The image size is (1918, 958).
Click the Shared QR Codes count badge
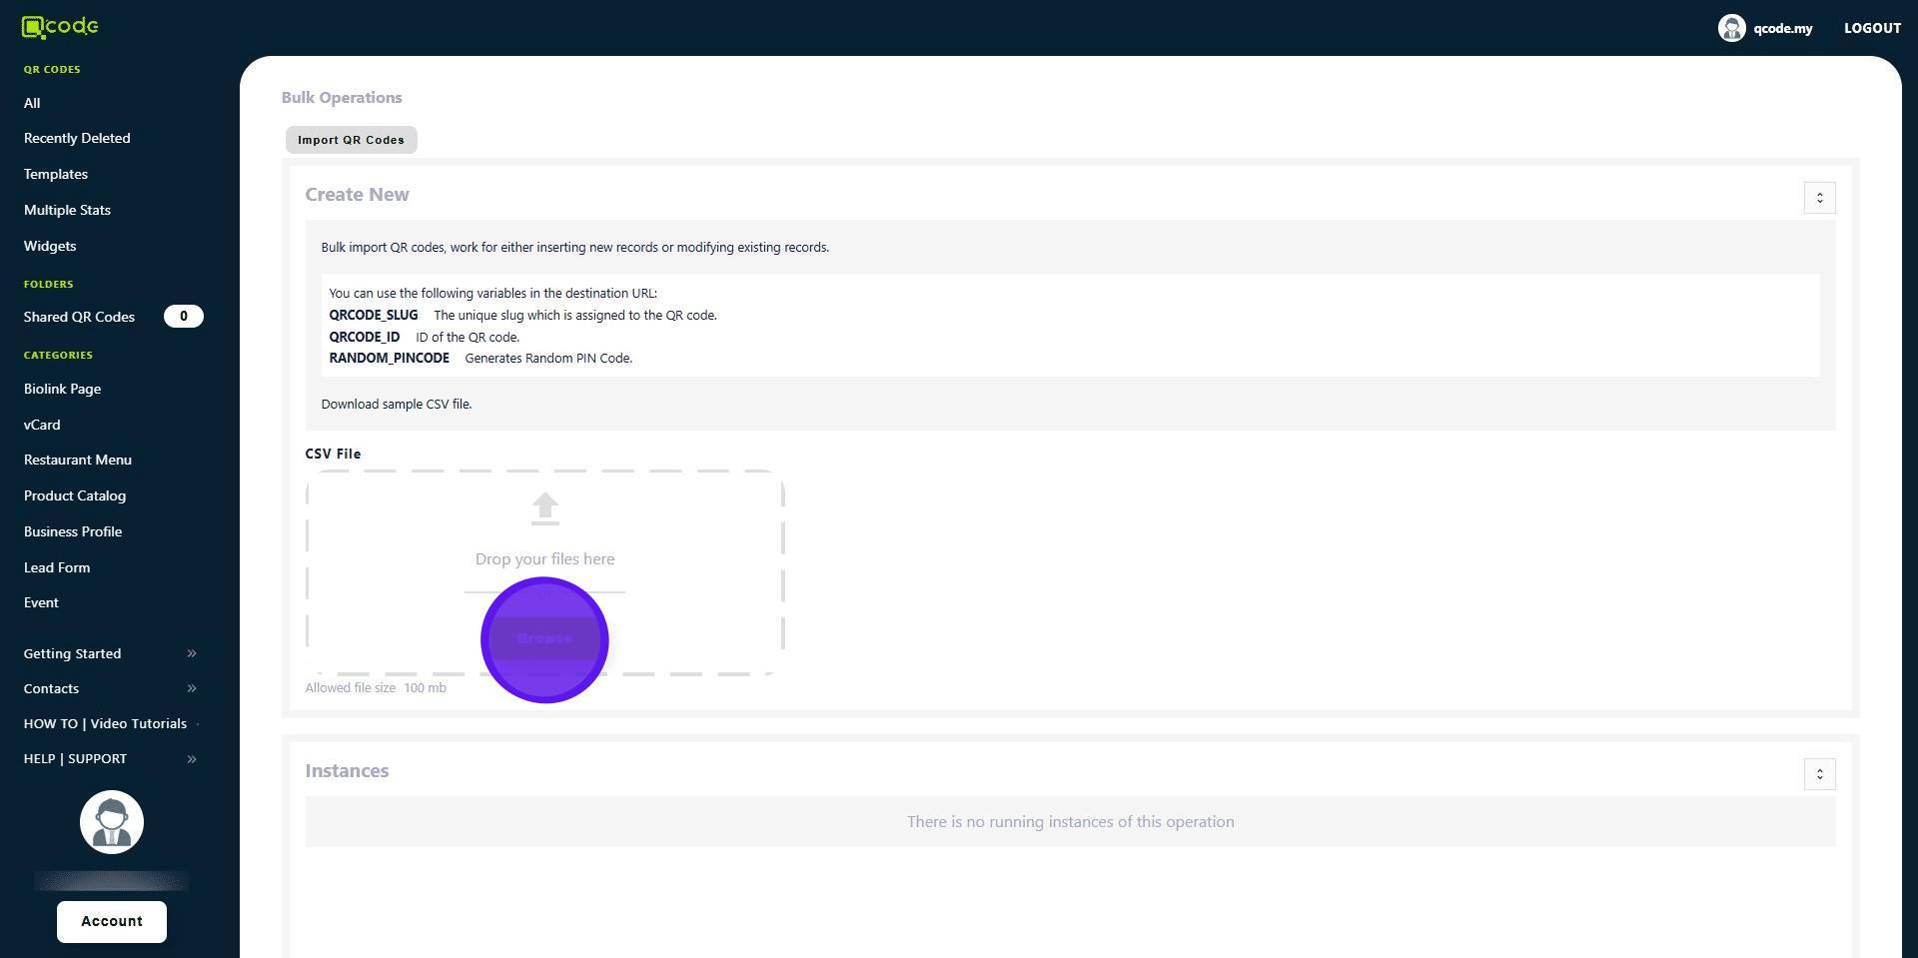[x=183, y=317]
